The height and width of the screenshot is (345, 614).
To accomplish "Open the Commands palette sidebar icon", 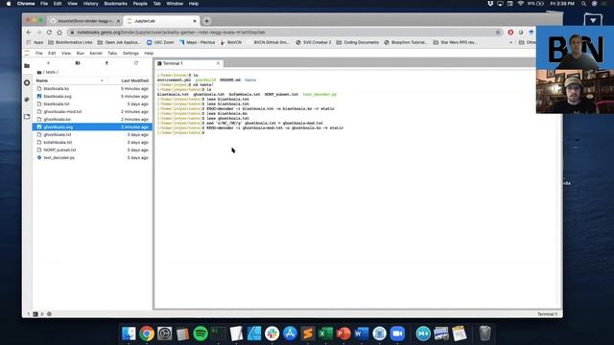I will (27, 100).
